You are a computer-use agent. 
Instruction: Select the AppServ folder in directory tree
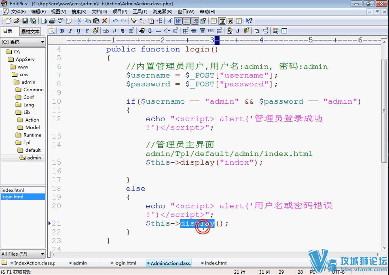(x=25, y=59)
